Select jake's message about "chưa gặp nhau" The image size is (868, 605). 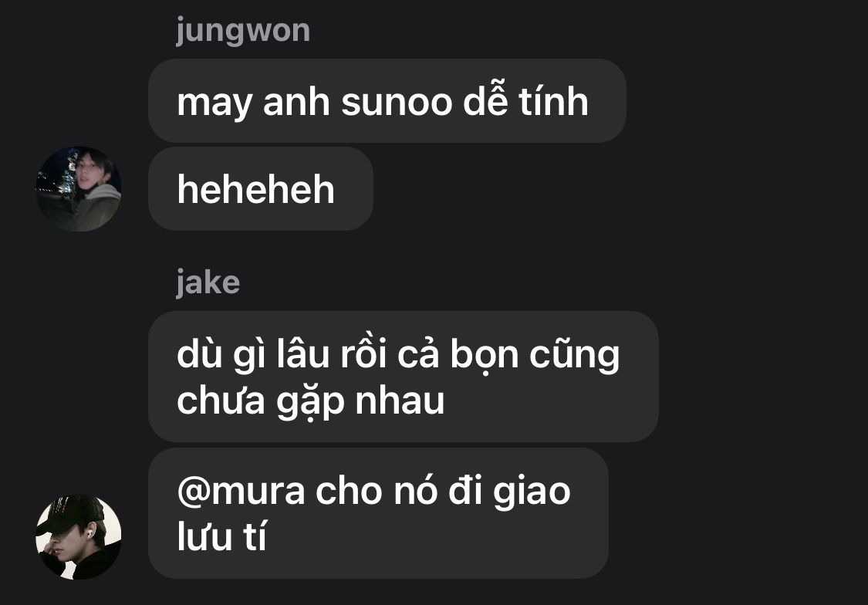pyautogui.click(x=404, y=377)
